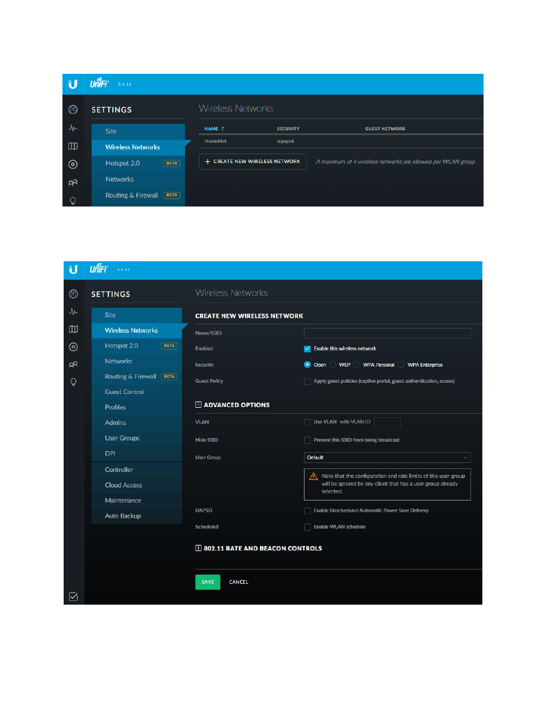546x707 pixels.
Task: Open Clients icon in the top screenshot sidebar
Action: pyautogui.click(x=73, y=183)
